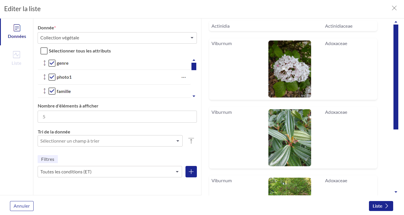Click the reorder handle icon for famille
The image size is (404, 215).
(44, 91)
